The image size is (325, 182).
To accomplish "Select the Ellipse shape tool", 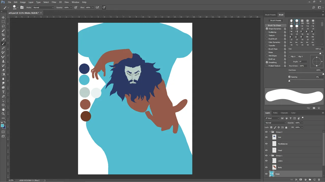I will tap(3, 105).
